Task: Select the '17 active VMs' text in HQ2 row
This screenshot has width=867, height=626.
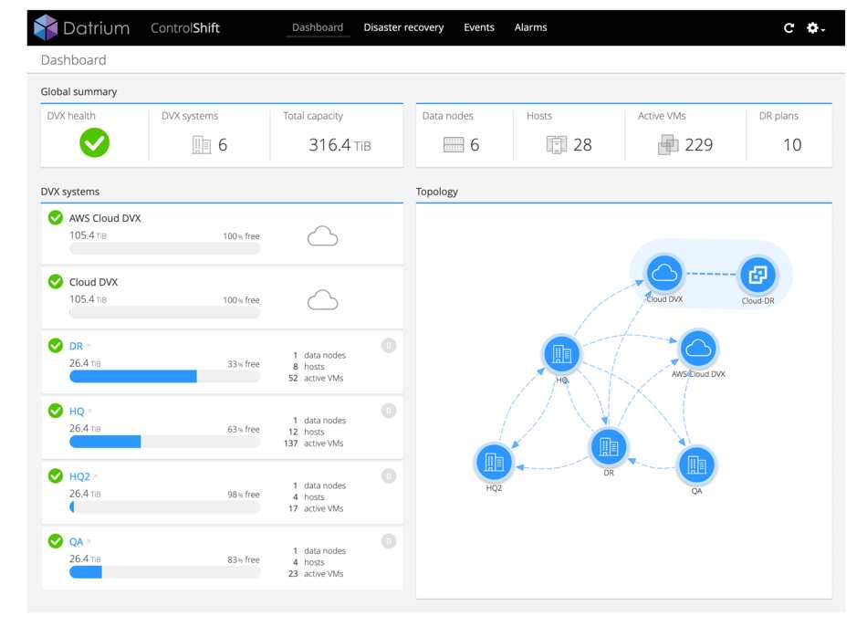Action: coord(316,509)
